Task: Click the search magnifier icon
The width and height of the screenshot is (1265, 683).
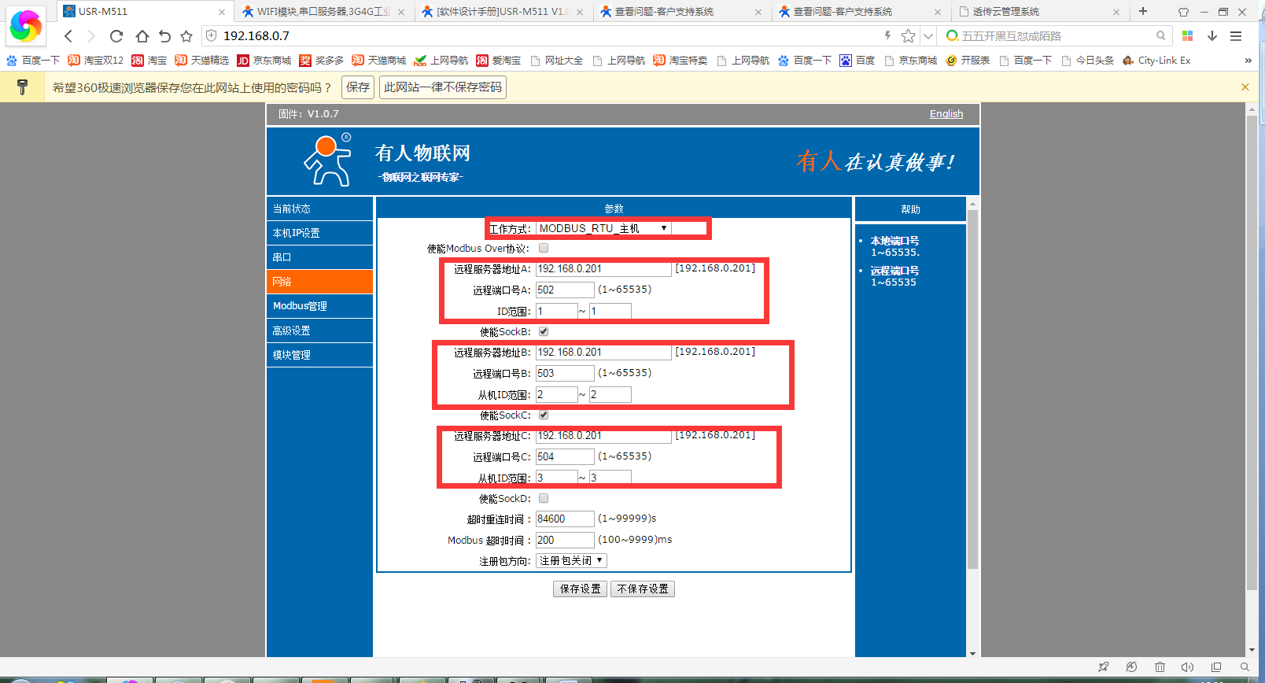Action: (1160, 36)
